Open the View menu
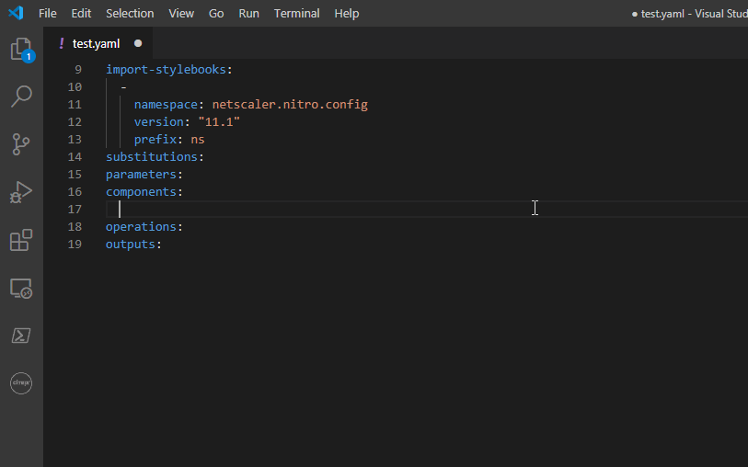This screenshot has height=467, width=748. tap(181, 14)
